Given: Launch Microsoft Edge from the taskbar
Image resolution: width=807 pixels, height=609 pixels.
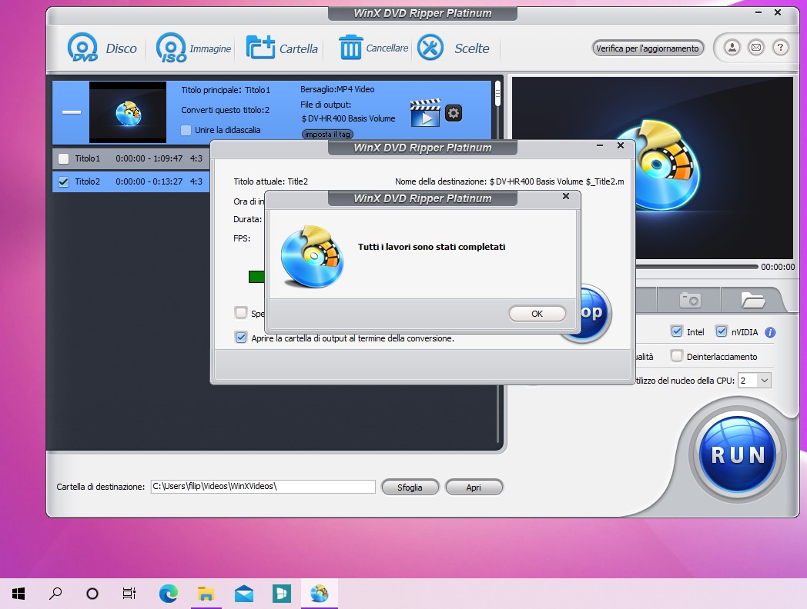Looking at the screenshot, I should point(169,594).
